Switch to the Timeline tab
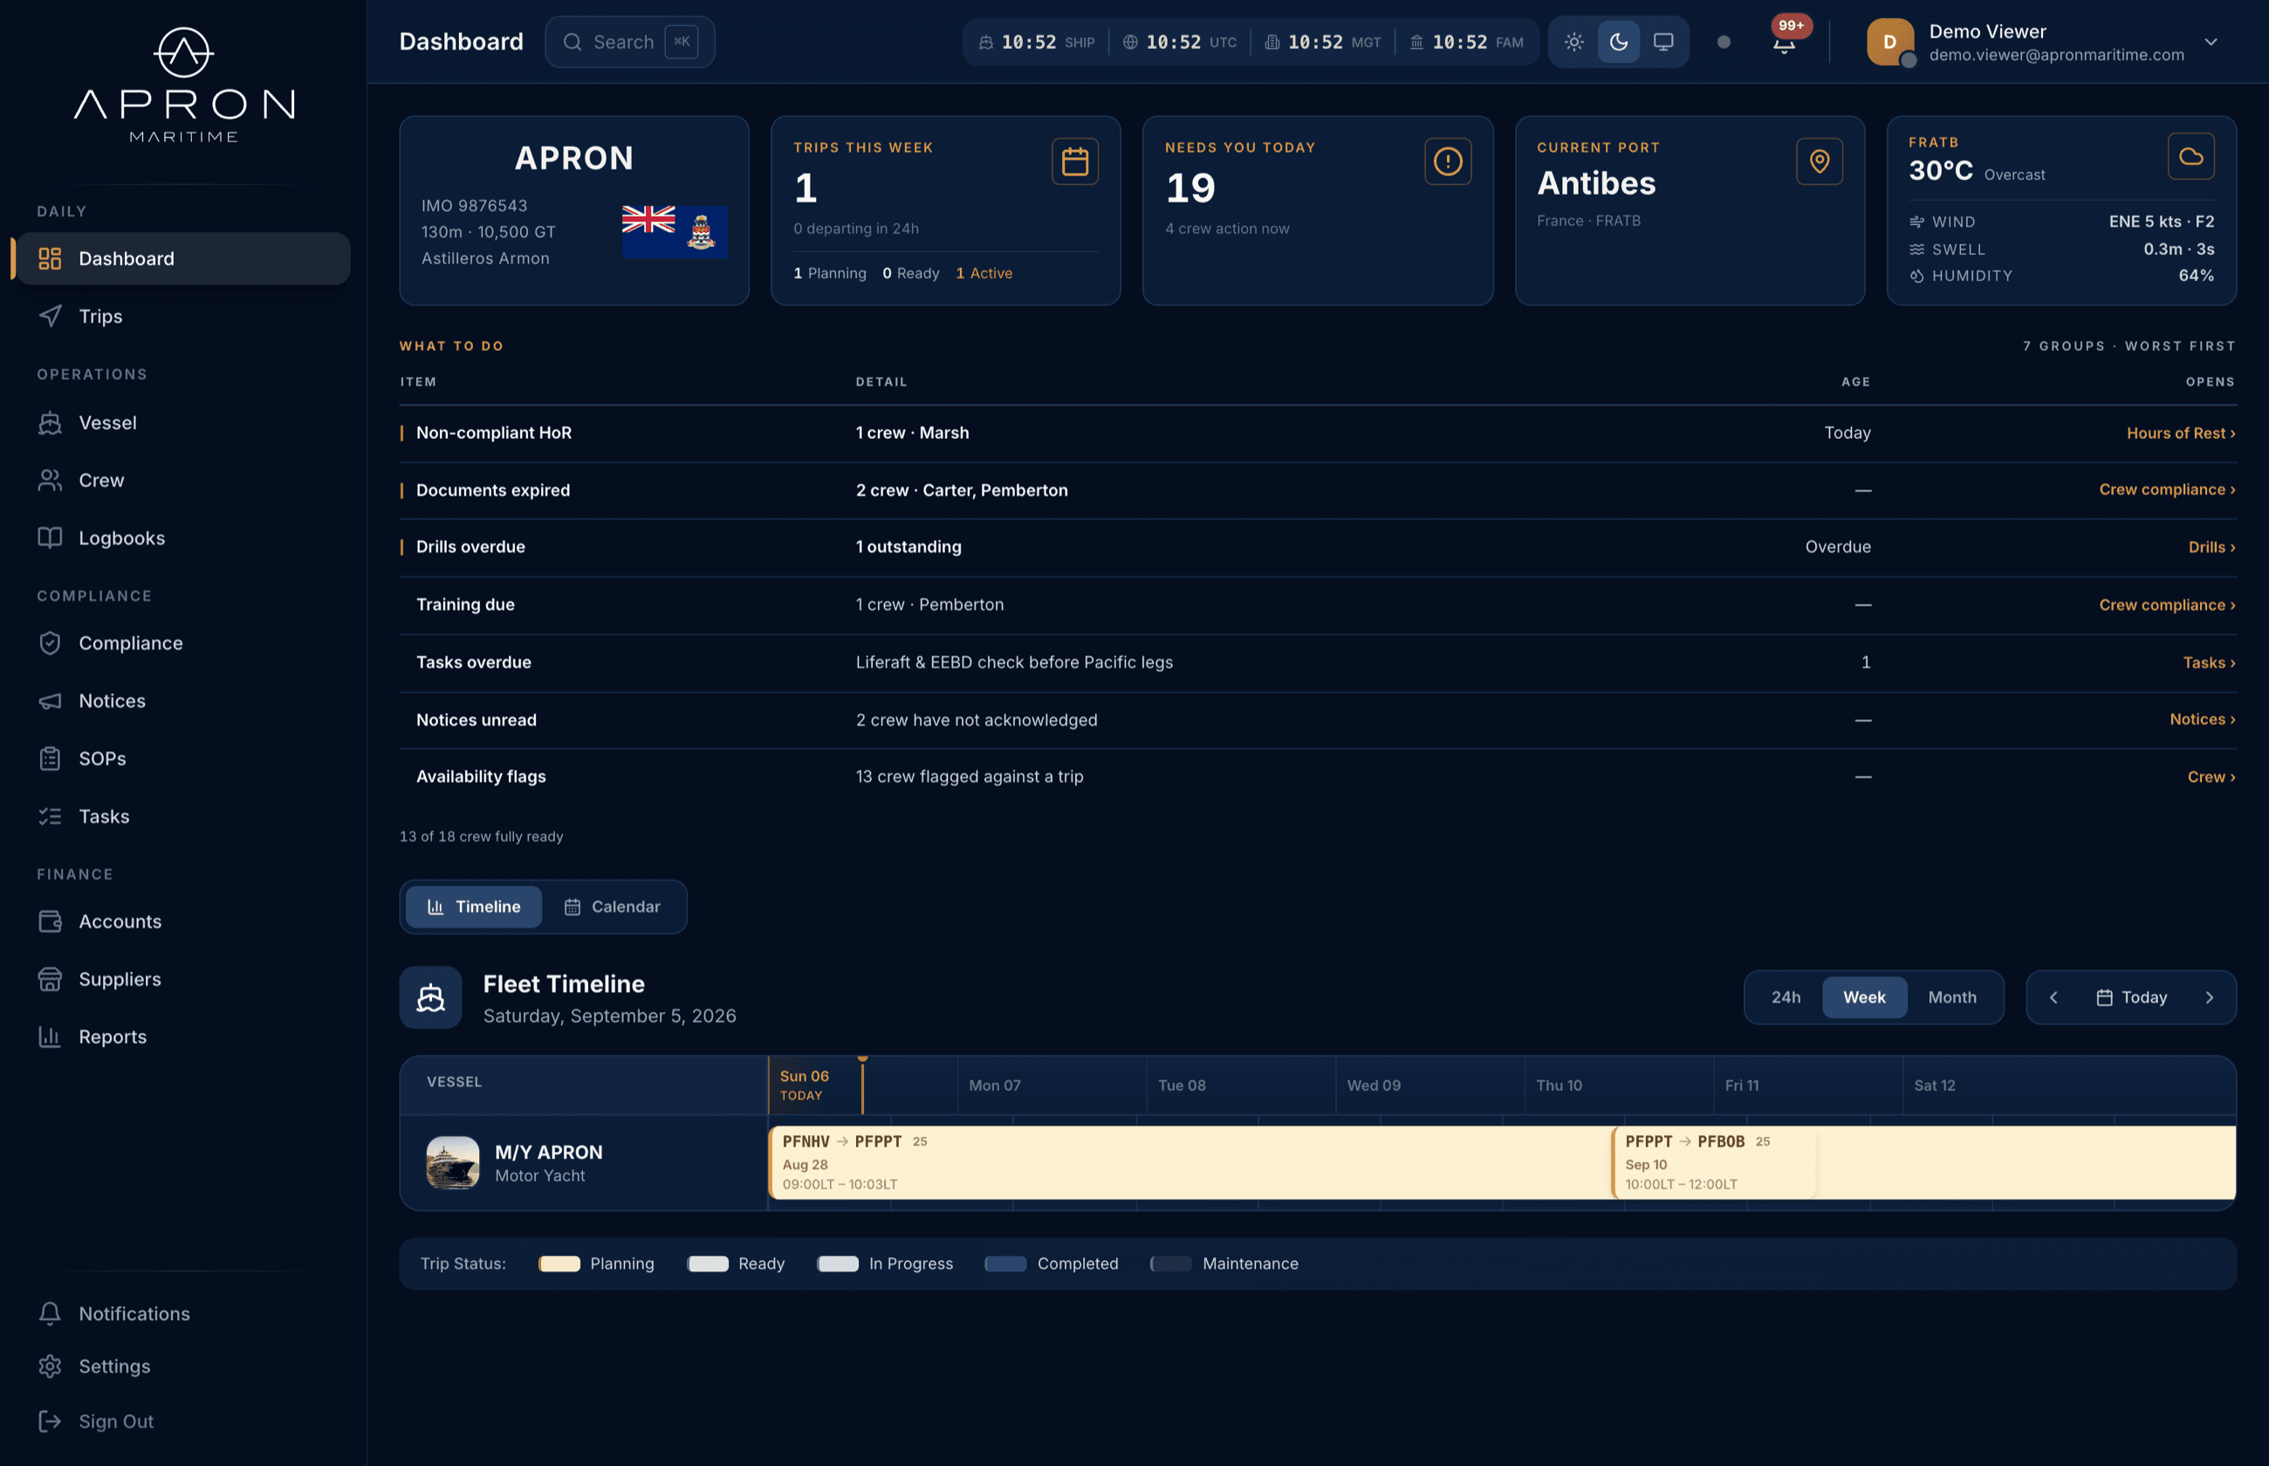Image resolution: width=2269 pixels, height=1466 pixels. point(474,908)
